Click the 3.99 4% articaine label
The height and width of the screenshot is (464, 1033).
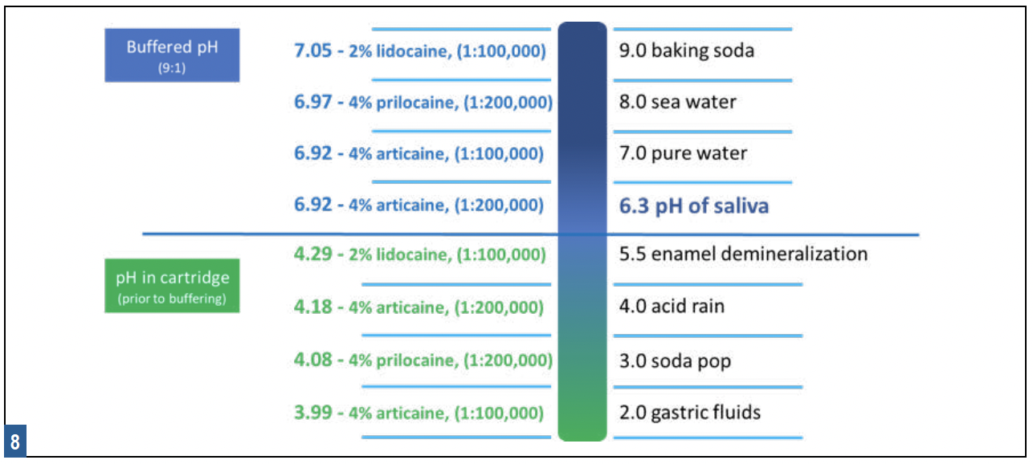click(x=419, y=413)
